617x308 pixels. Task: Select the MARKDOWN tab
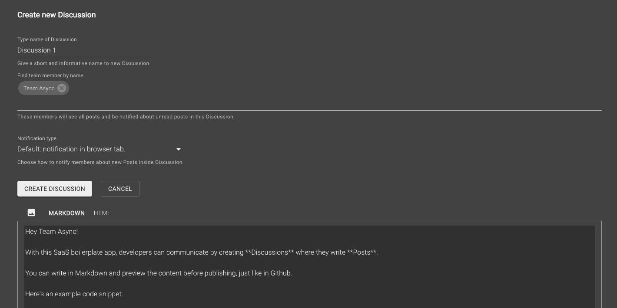coord(66,213)
